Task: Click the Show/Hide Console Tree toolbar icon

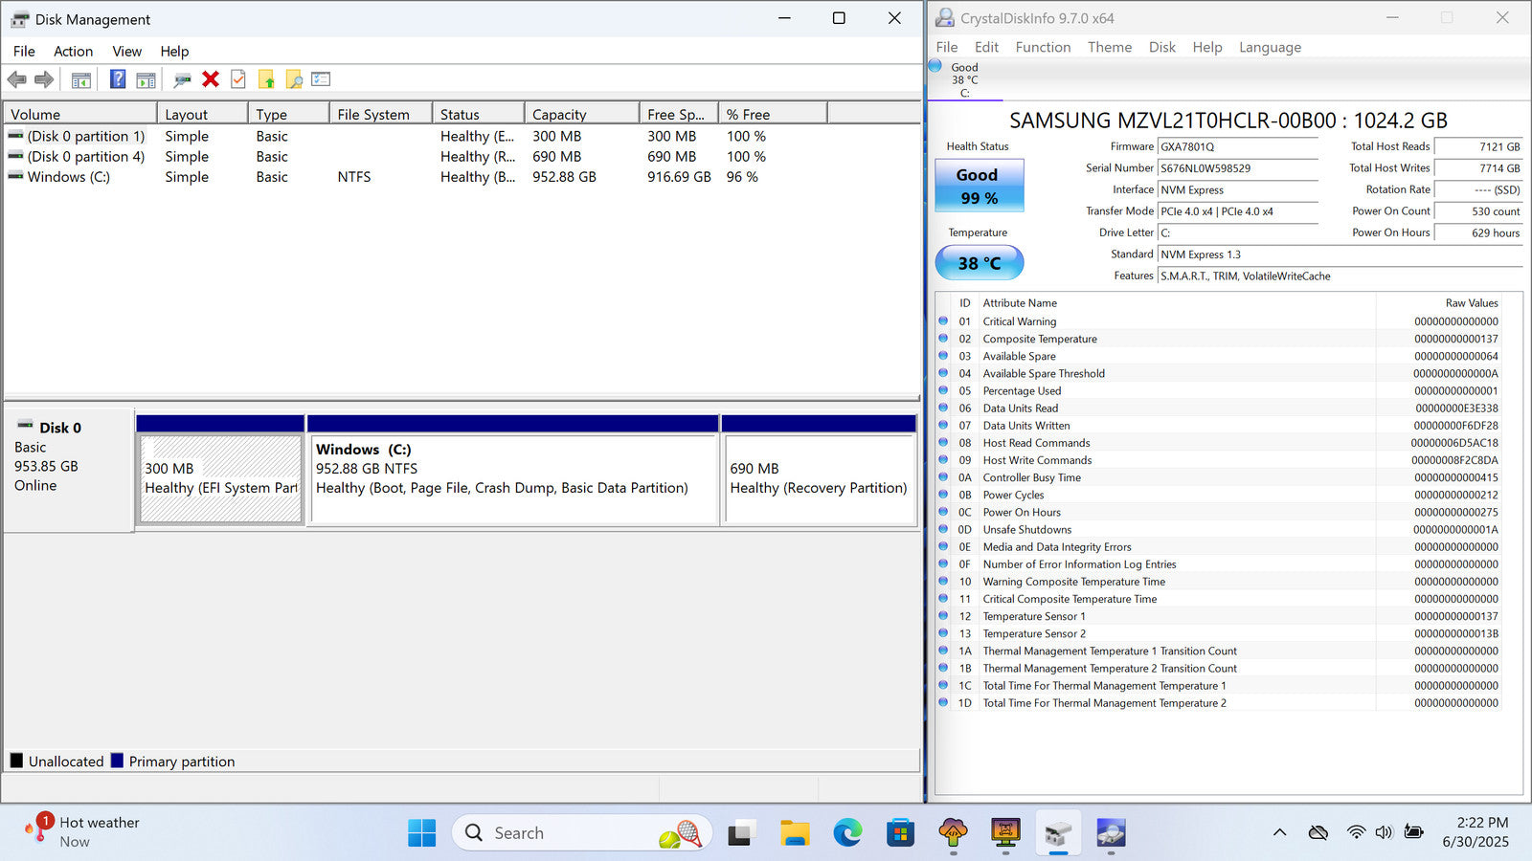Action: [81, 79]
